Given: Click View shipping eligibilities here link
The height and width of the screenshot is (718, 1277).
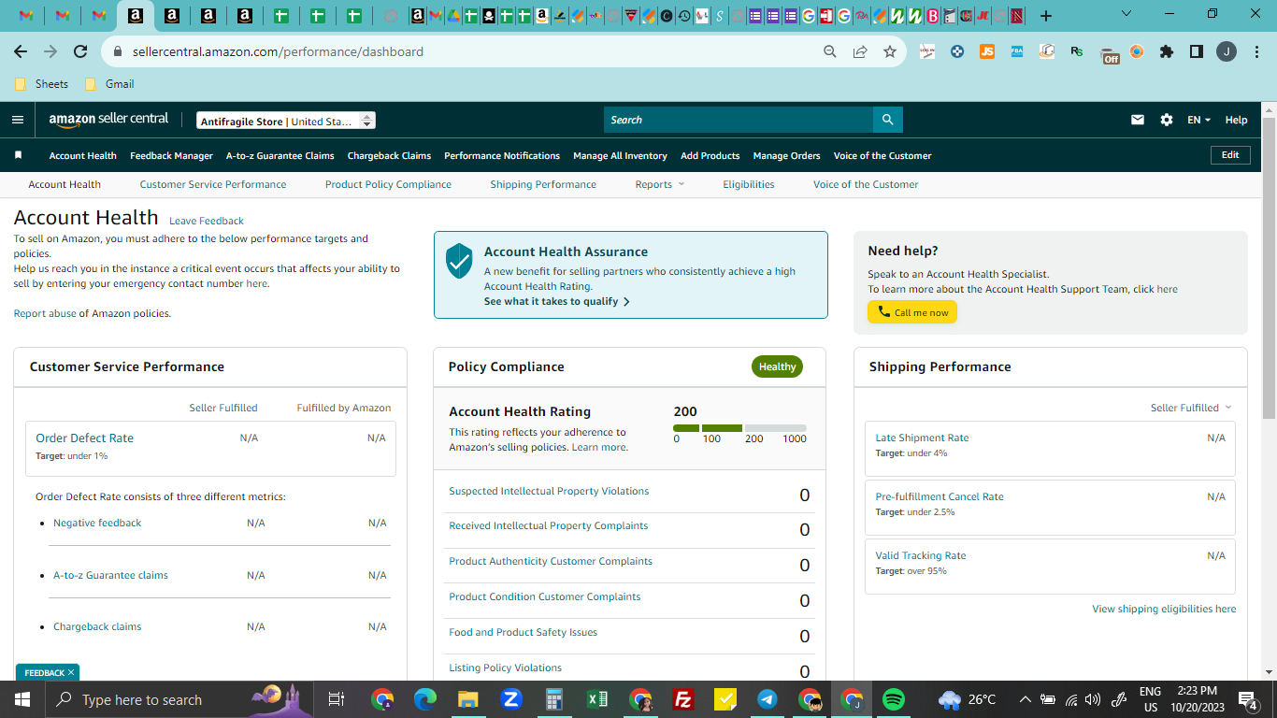Looking at the screenshot, I should (1164, 609).
